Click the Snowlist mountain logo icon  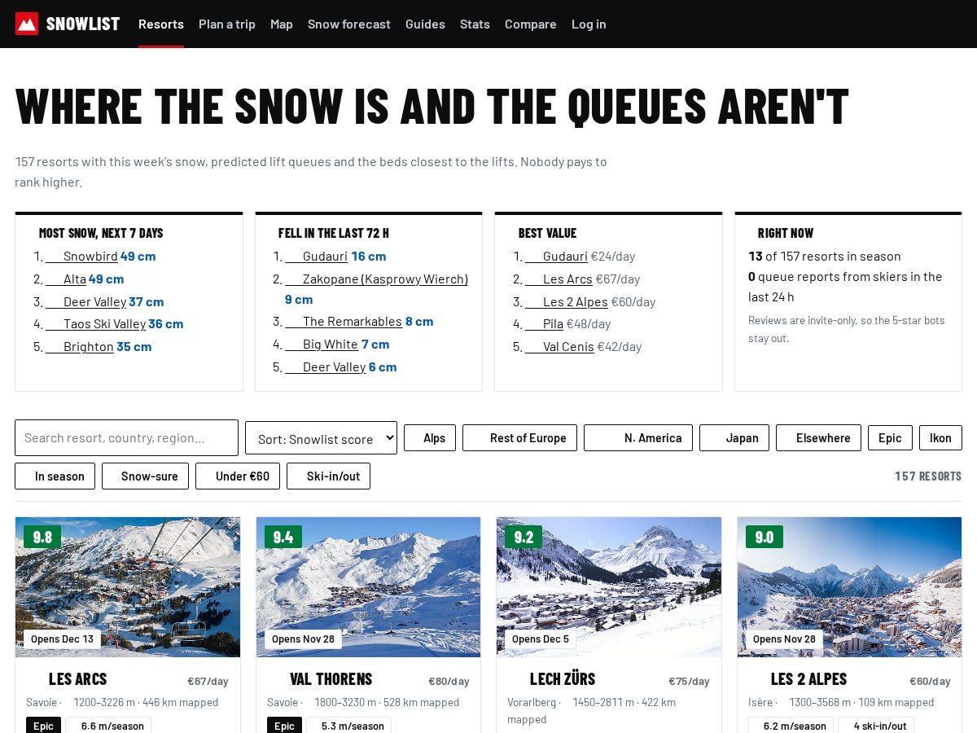(27, 24)
